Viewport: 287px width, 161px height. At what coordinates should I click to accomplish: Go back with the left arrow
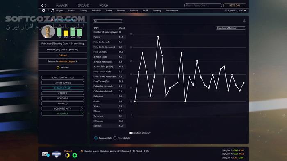coord(42,6)
